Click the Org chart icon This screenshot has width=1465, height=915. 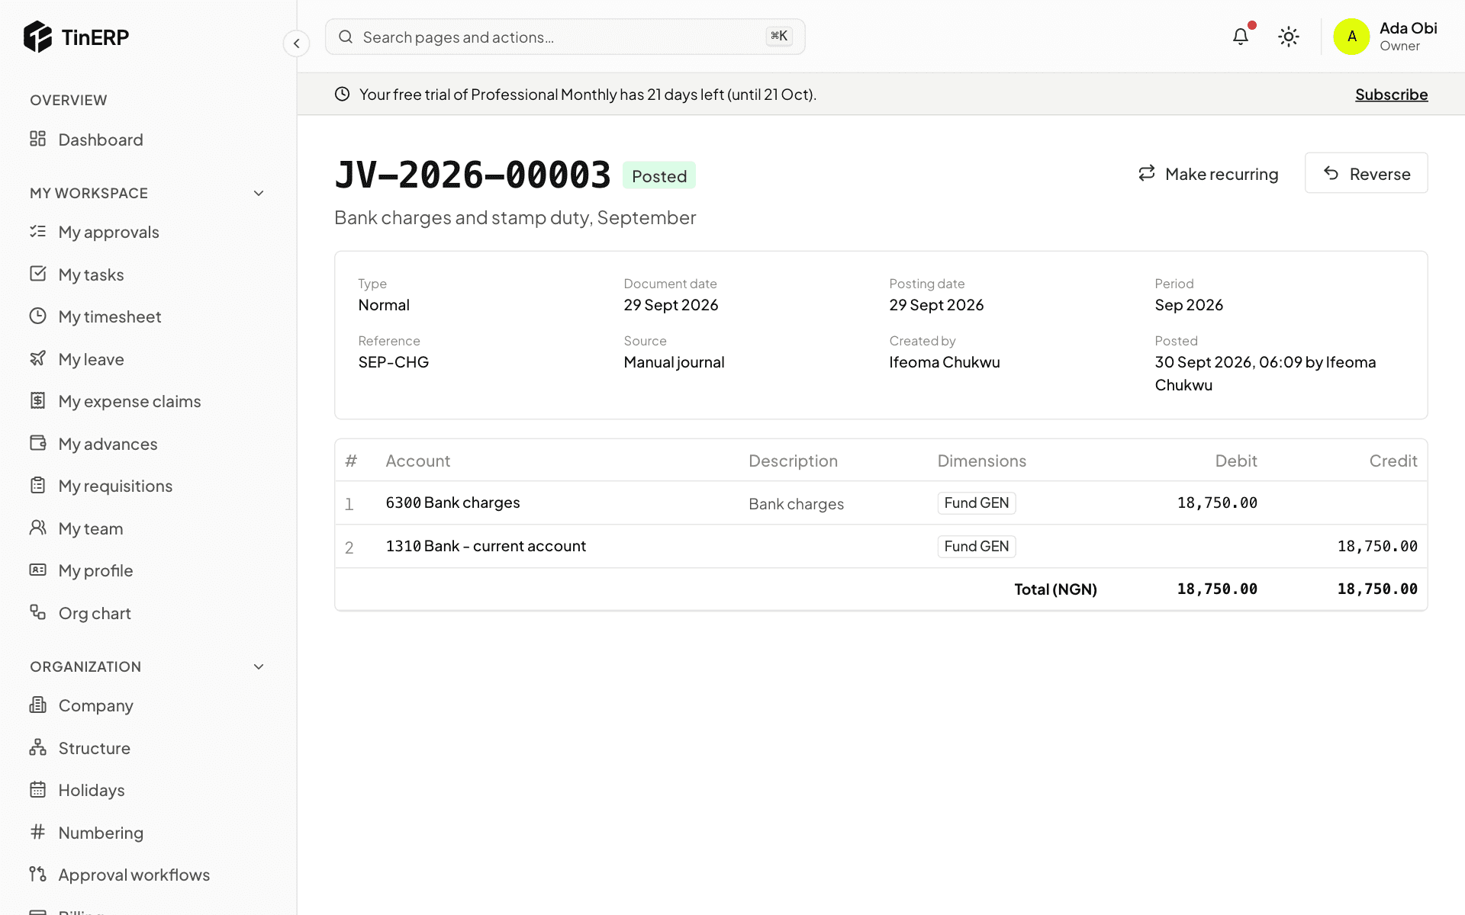pyautogui.click(x=37, y=612)
